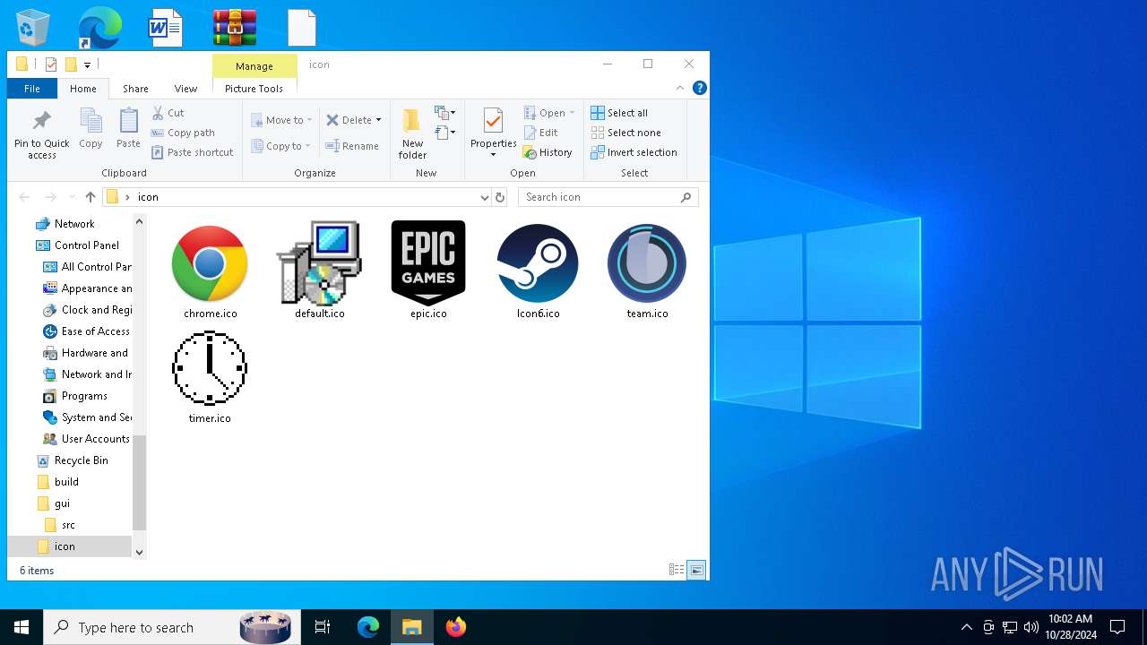Create a New folder
Screen dimensions: 1147x645
tap(412, 134)
